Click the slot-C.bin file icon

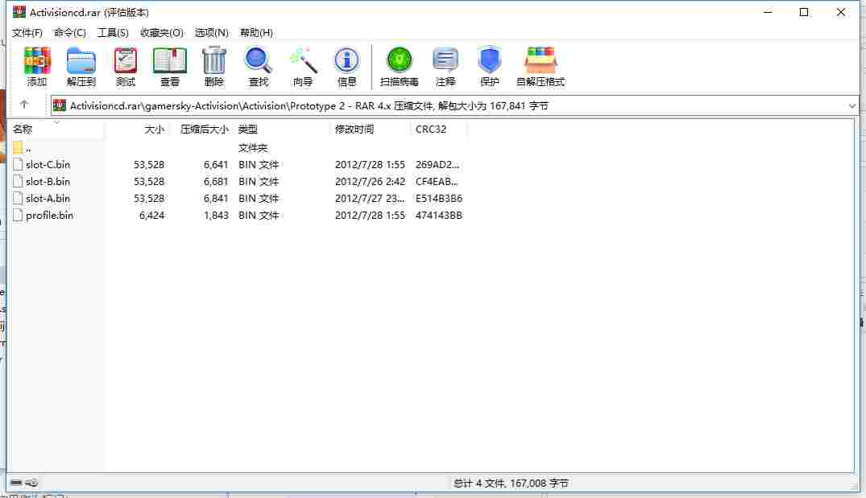point(18,164)
